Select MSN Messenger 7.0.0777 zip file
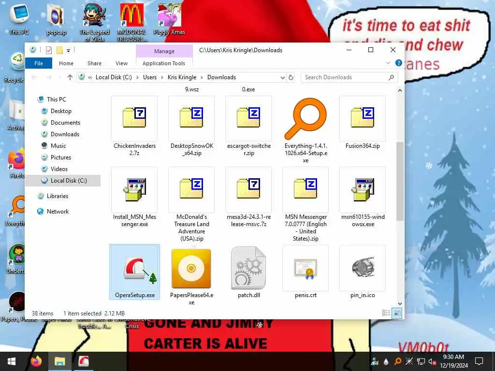The height and width of the screenshot is (371, 495). pyautogui.click(x=306, y=204)
